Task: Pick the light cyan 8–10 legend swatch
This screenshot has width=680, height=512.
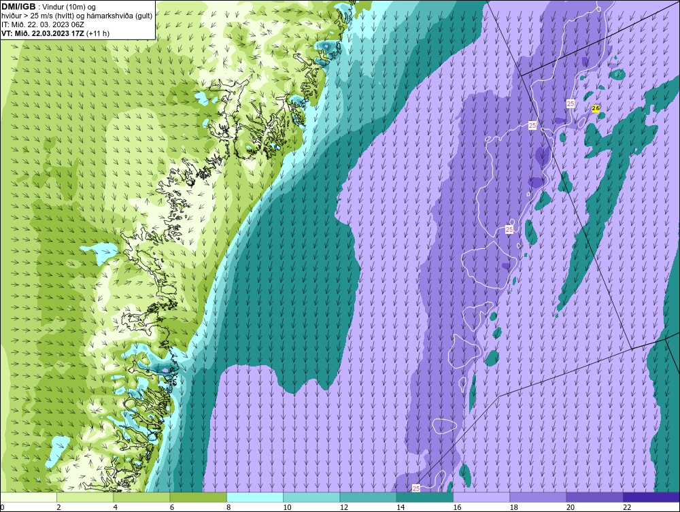Action: (255, 497)
